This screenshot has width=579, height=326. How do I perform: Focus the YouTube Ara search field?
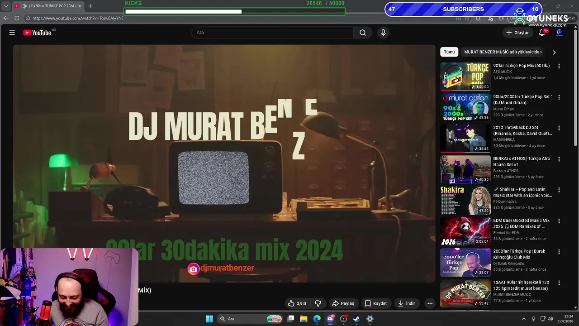tap(273, 33)
